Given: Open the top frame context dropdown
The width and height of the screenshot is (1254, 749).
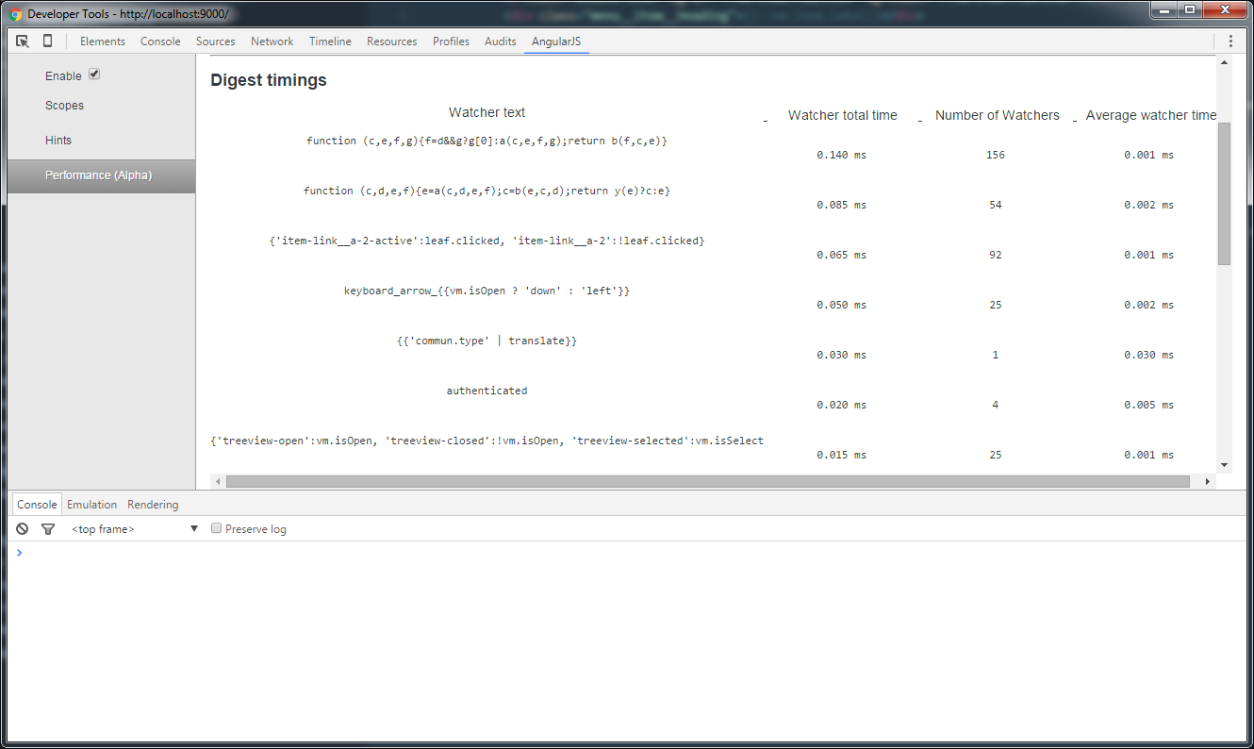Looking at the screenshot, I should point(135,529).
